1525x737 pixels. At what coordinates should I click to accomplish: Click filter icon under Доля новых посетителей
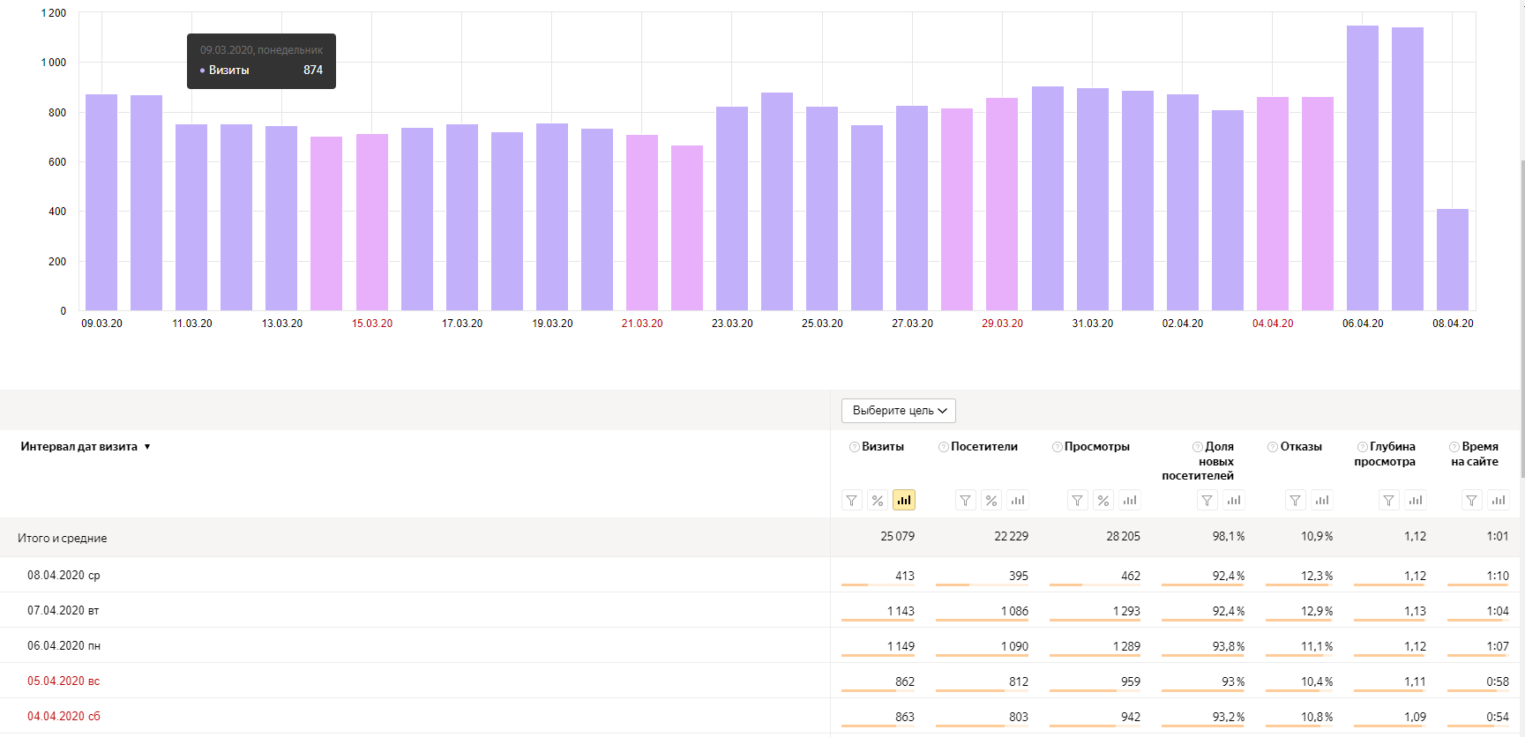coord(1207,501)
